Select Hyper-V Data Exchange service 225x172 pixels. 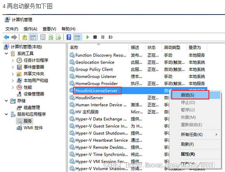(x=101, y=119)
